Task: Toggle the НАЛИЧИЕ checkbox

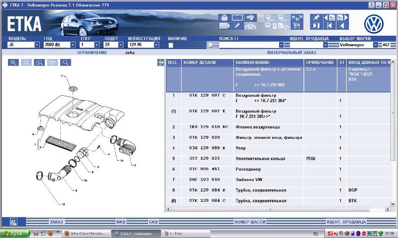Action: pos(171,45)
